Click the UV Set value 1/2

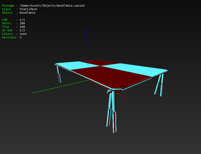coord(22,30)
